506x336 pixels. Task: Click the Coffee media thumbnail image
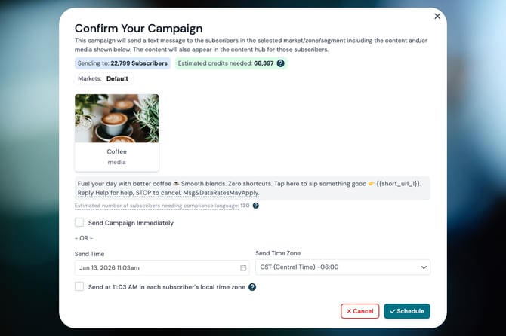(x=116, y=118)
